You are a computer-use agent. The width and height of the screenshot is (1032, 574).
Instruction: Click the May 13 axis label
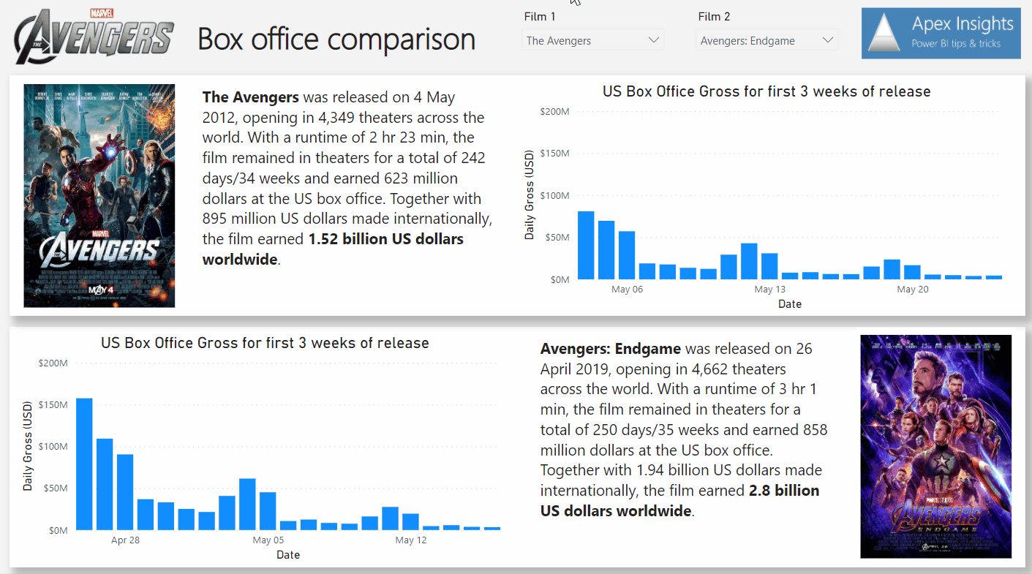point(769,290)
